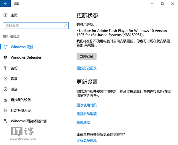Viewport: 178px width, 145px height.
Task: Minimize the 设置 window
Action: pyautogui.click(x=152, y=4)
